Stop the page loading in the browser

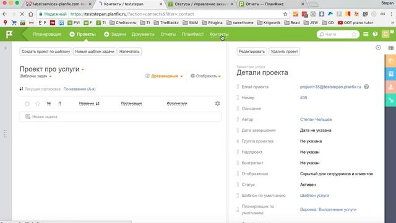22,14
